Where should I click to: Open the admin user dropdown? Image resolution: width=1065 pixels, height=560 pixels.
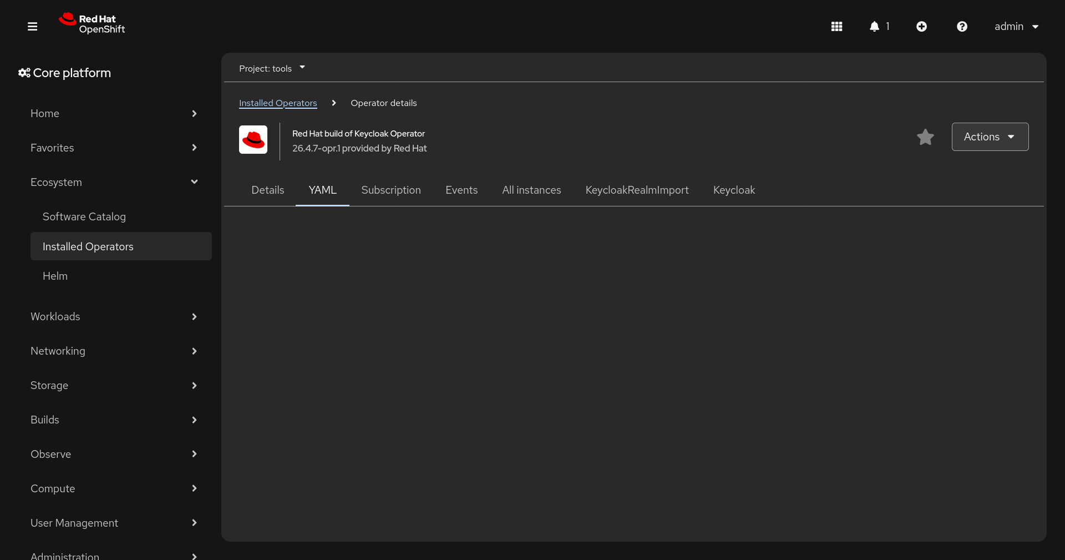1016,27
